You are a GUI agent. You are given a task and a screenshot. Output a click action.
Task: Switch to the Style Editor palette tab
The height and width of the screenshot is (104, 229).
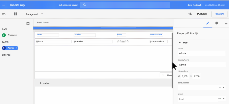[217, 23]
